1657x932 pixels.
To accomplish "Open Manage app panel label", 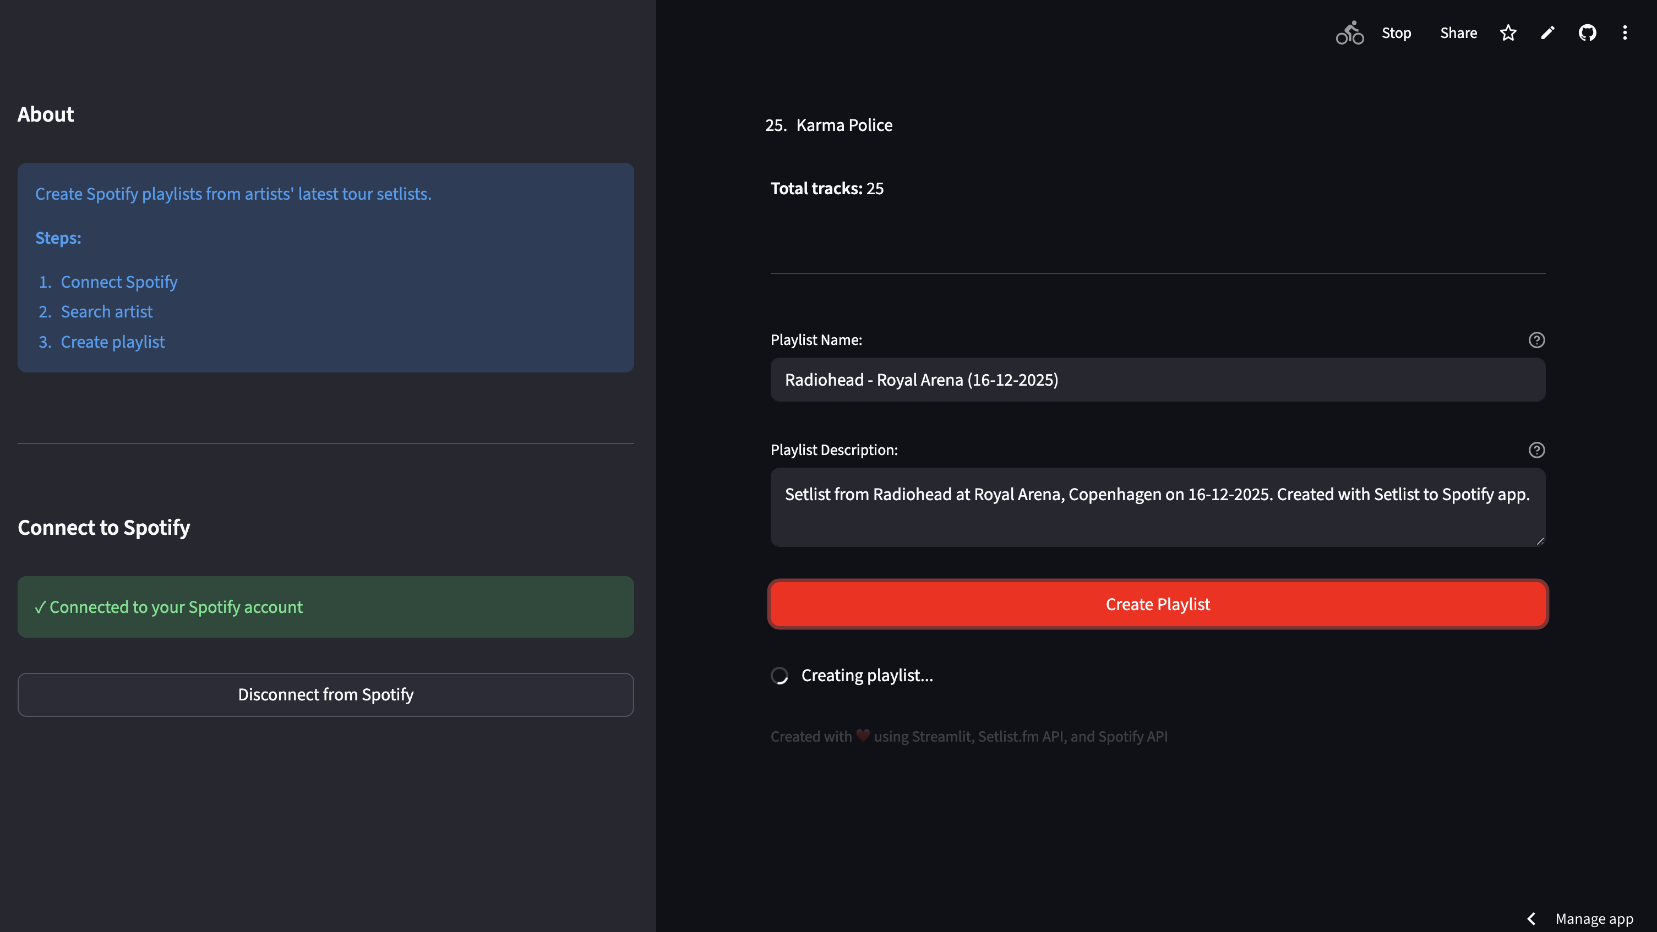I will [x=1594, y=918].
